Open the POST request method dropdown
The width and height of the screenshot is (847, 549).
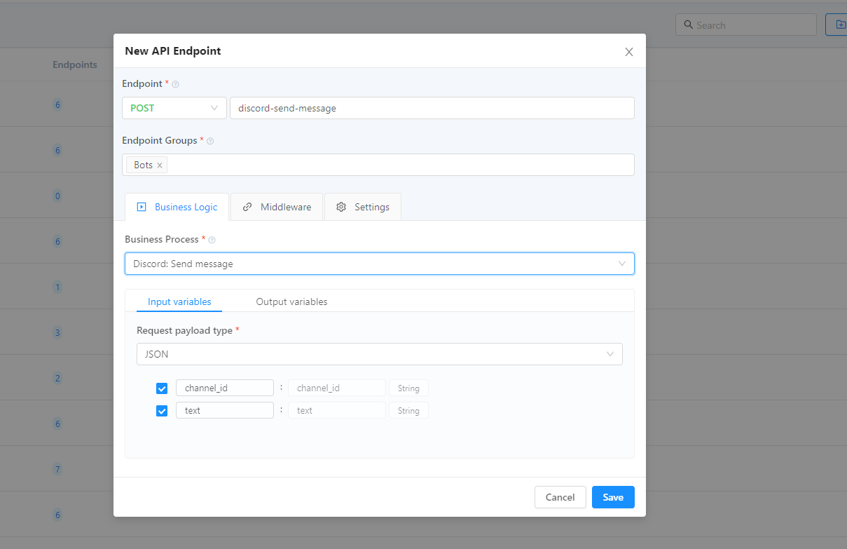174,108
